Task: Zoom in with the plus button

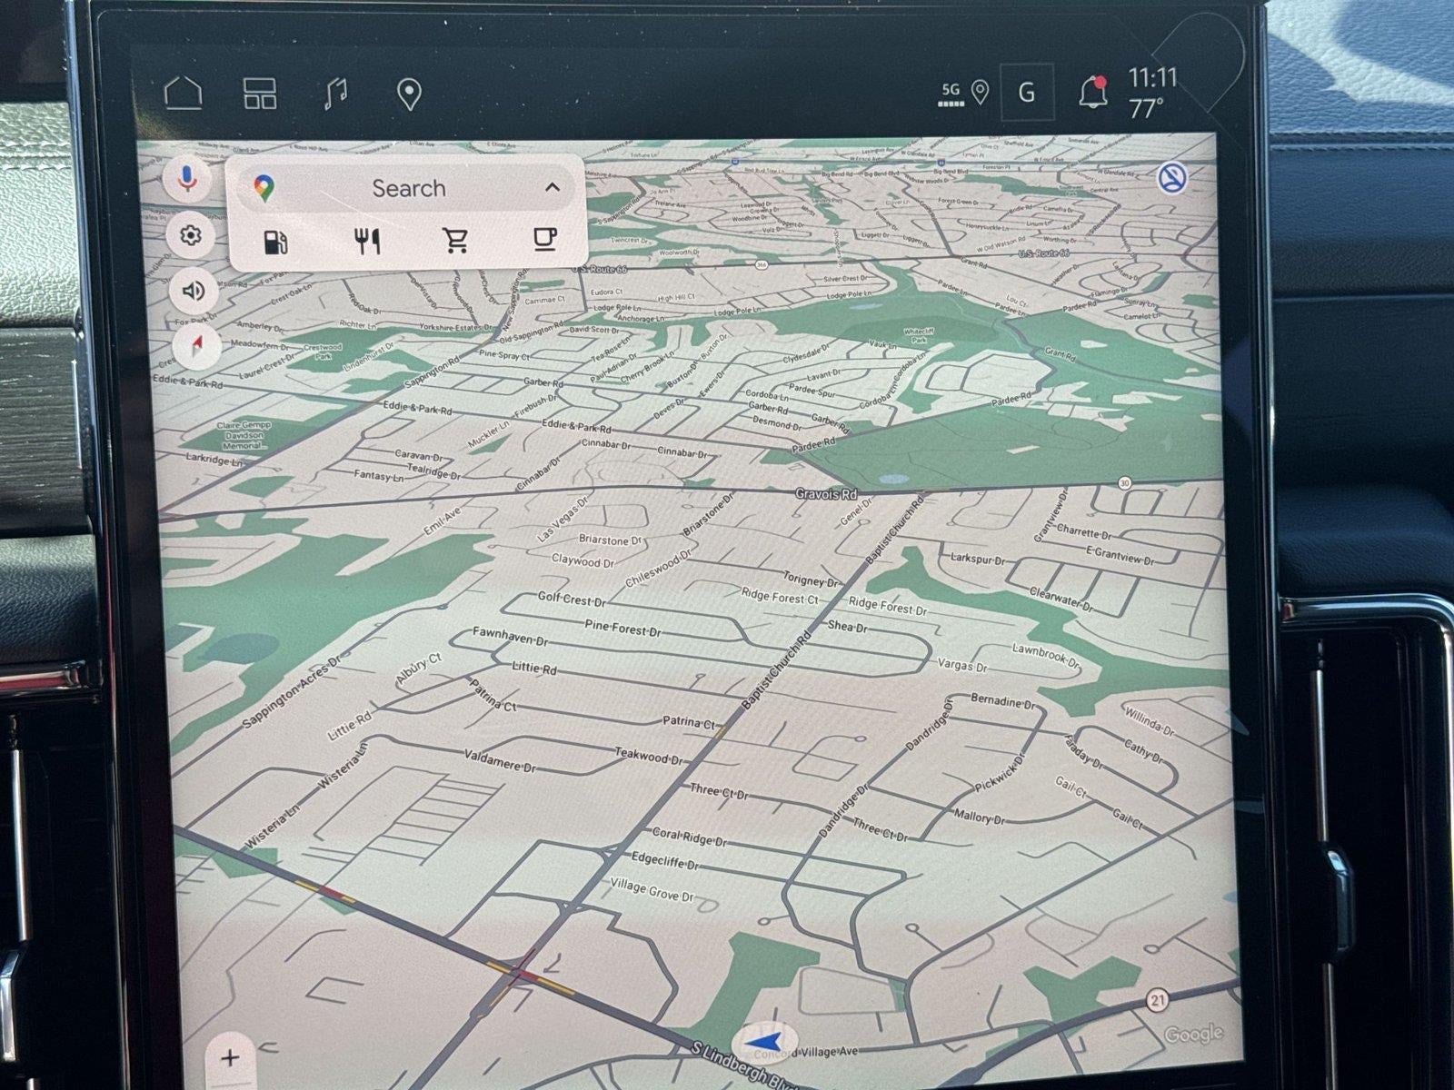Action: coord(230,1057)
